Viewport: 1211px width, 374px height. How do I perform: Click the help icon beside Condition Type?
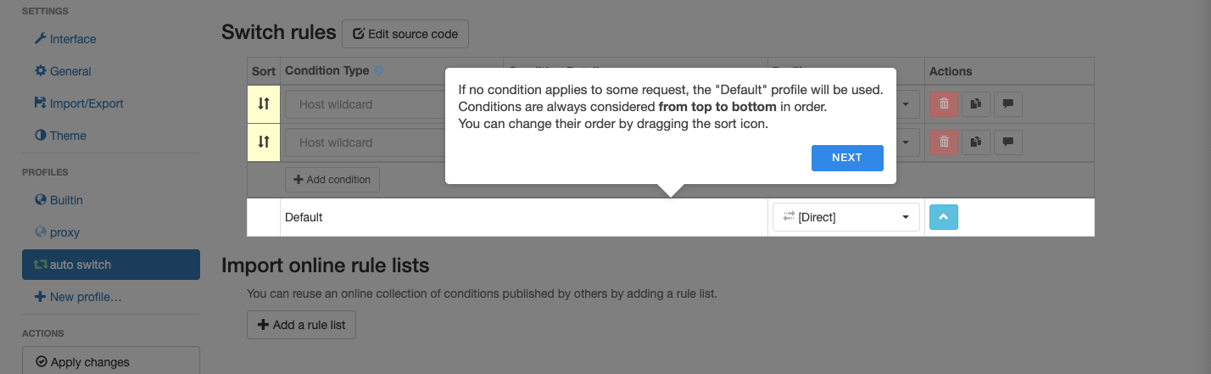(379, 71)
